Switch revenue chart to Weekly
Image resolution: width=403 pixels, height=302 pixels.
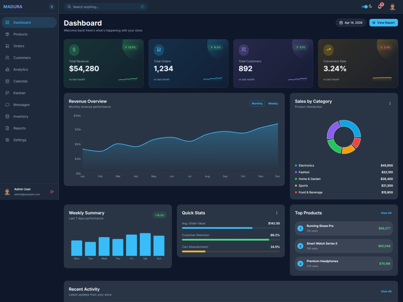pos(273,103)
